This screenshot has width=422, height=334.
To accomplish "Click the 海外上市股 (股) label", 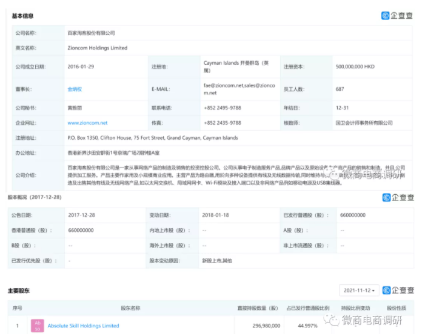I will click(170, 246).
